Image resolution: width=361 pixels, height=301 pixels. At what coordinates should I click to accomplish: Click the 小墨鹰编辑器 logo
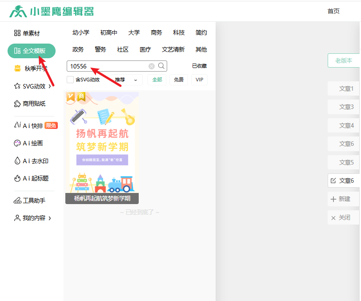click(x=52, y=12)
